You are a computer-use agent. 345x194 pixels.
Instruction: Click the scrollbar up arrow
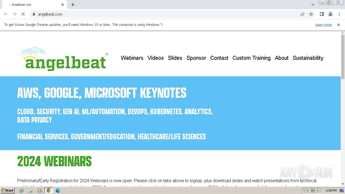(343, 33)
